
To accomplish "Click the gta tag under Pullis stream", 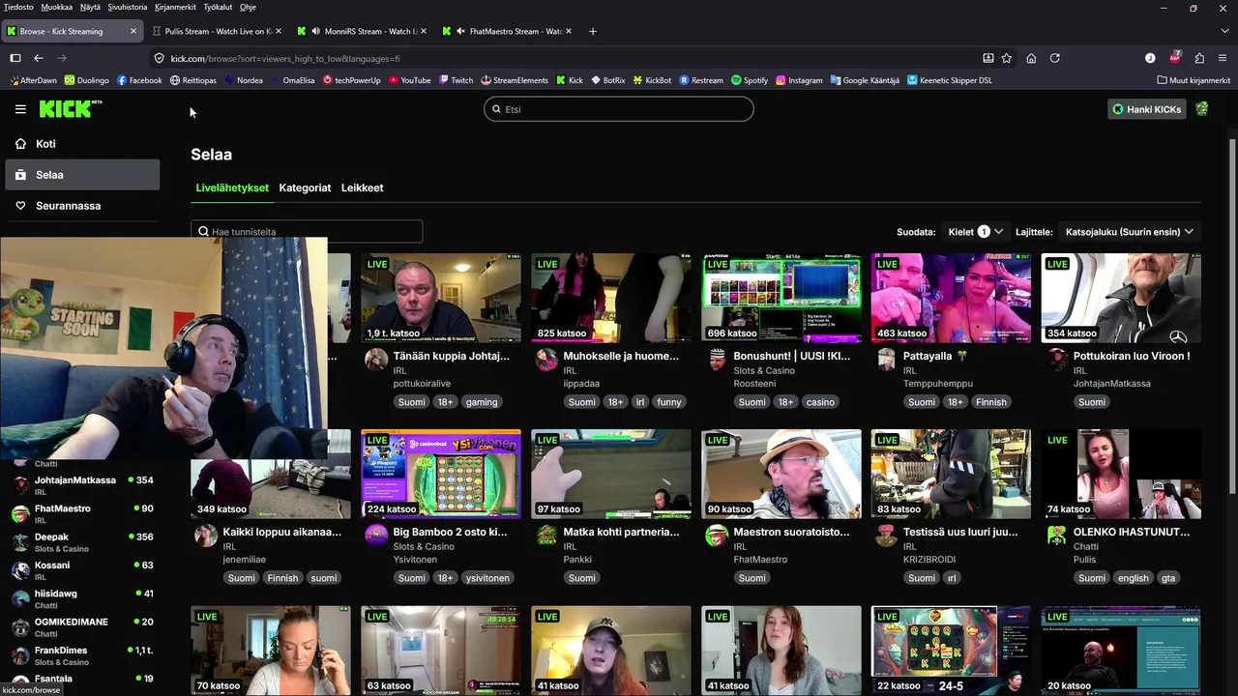I will [1168, 578].
